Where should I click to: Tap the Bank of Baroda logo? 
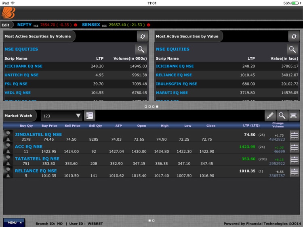[x=8, y=13]
